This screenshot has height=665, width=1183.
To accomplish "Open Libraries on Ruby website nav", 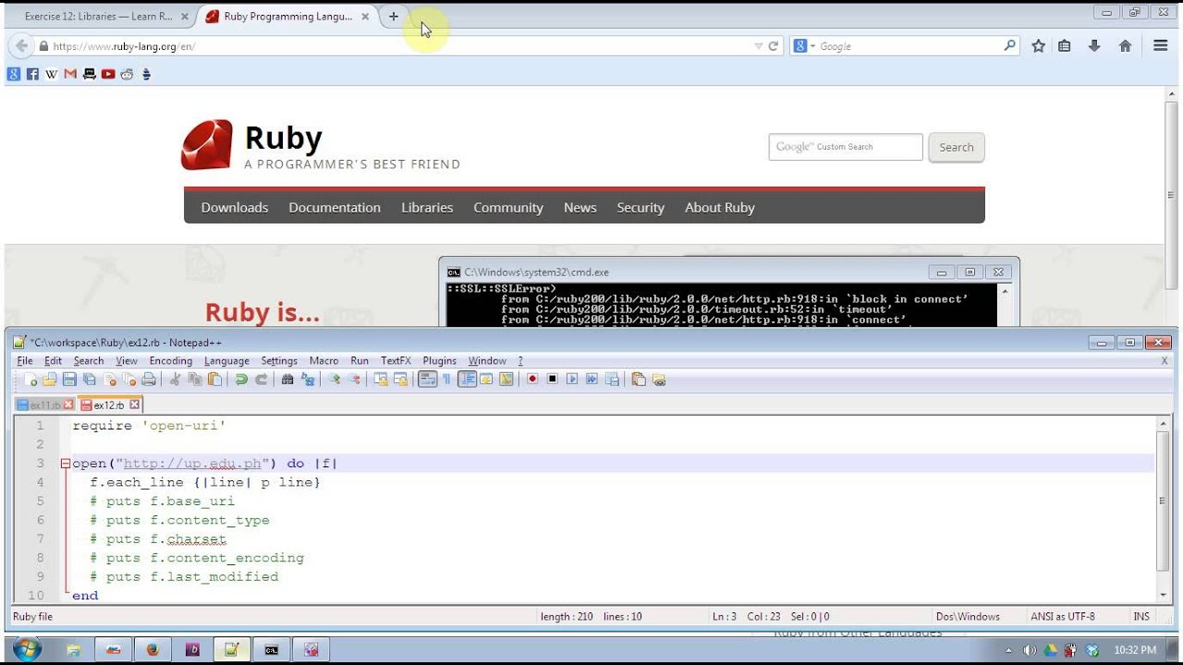I will tap(427, 208).
